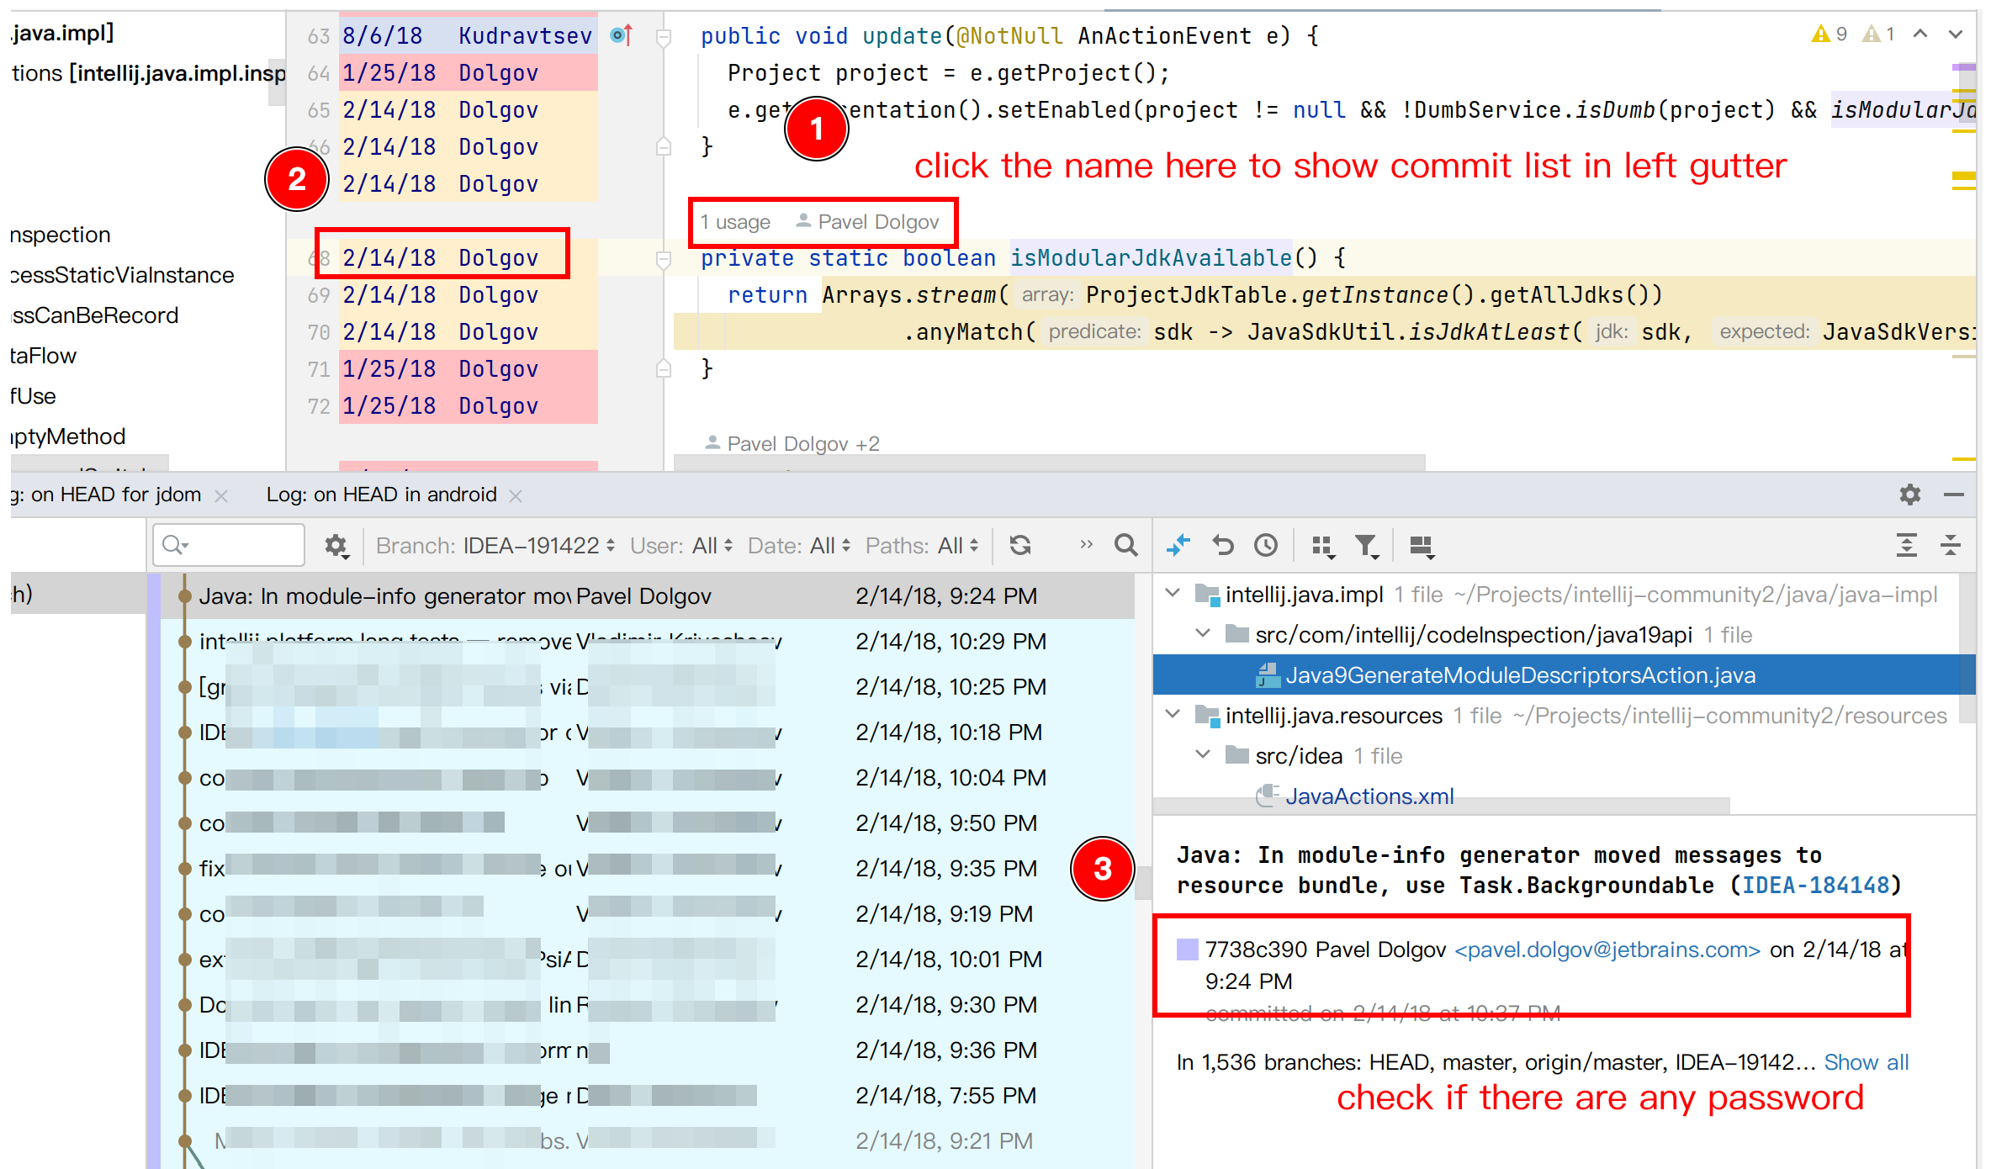Collapse the intellij.java.resources node
1991x1169 pixels.
pyautogui.click(x=1173, y=714)
